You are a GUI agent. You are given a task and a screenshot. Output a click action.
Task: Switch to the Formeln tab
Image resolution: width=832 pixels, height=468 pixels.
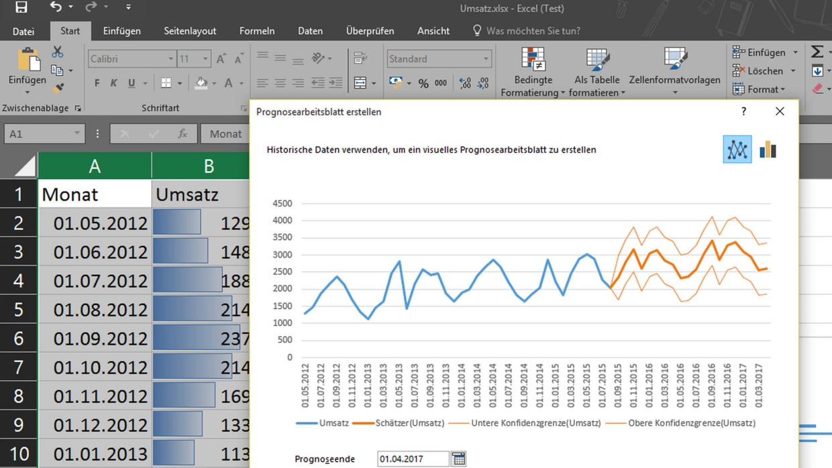pos(257,31)
